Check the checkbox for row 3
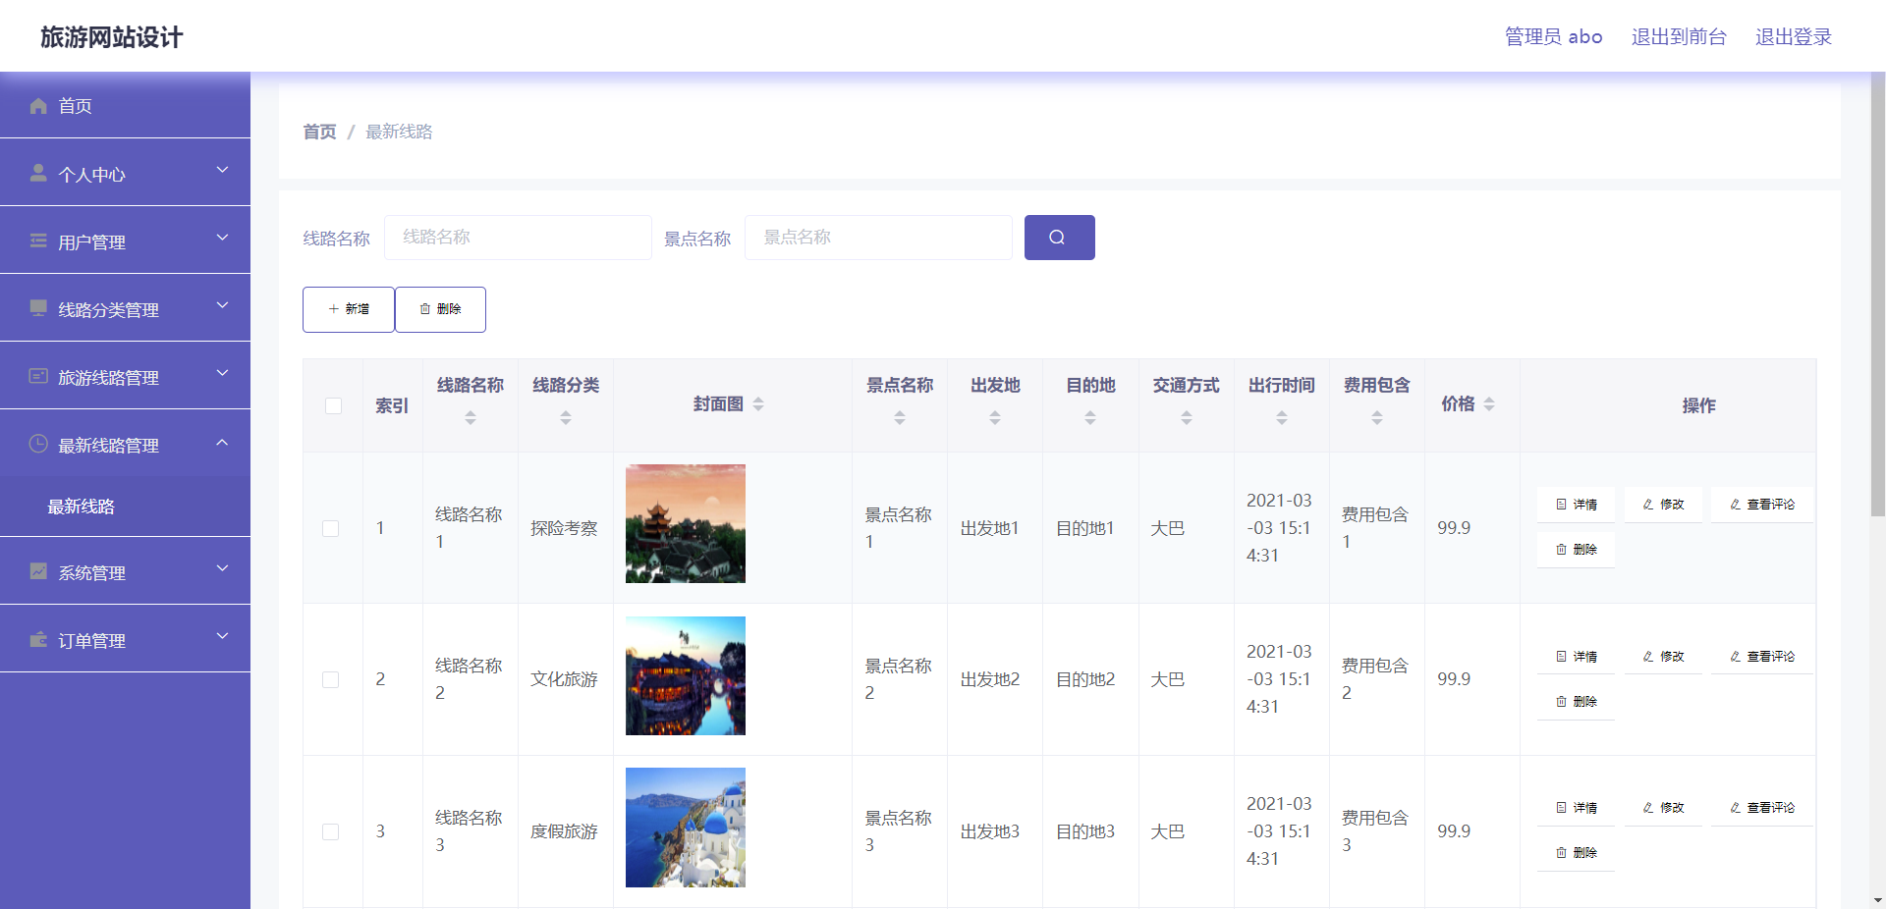 coord(331,830)
